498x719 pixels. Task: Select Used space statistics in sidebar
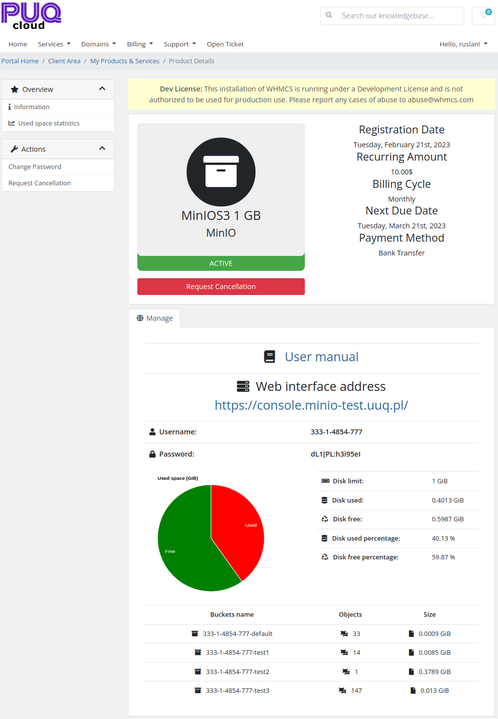58,123
